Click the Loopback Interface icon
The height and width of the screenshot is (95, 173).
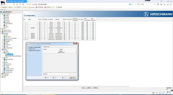point(4,69)
